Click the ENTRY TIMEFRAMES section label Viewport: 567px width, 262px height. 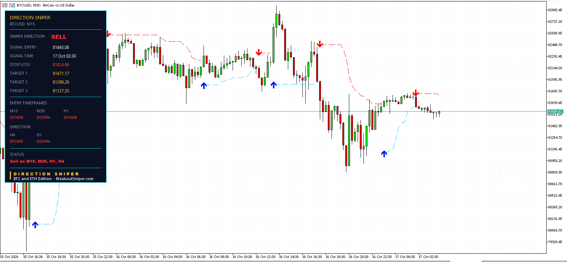coord(28,103)
